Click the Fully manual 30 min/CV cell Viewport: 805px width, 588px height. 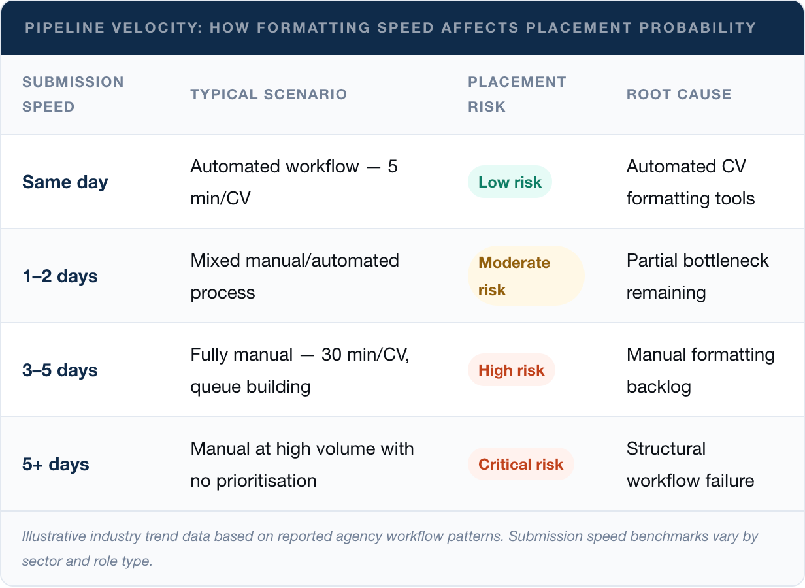click(x=299, y=370)
